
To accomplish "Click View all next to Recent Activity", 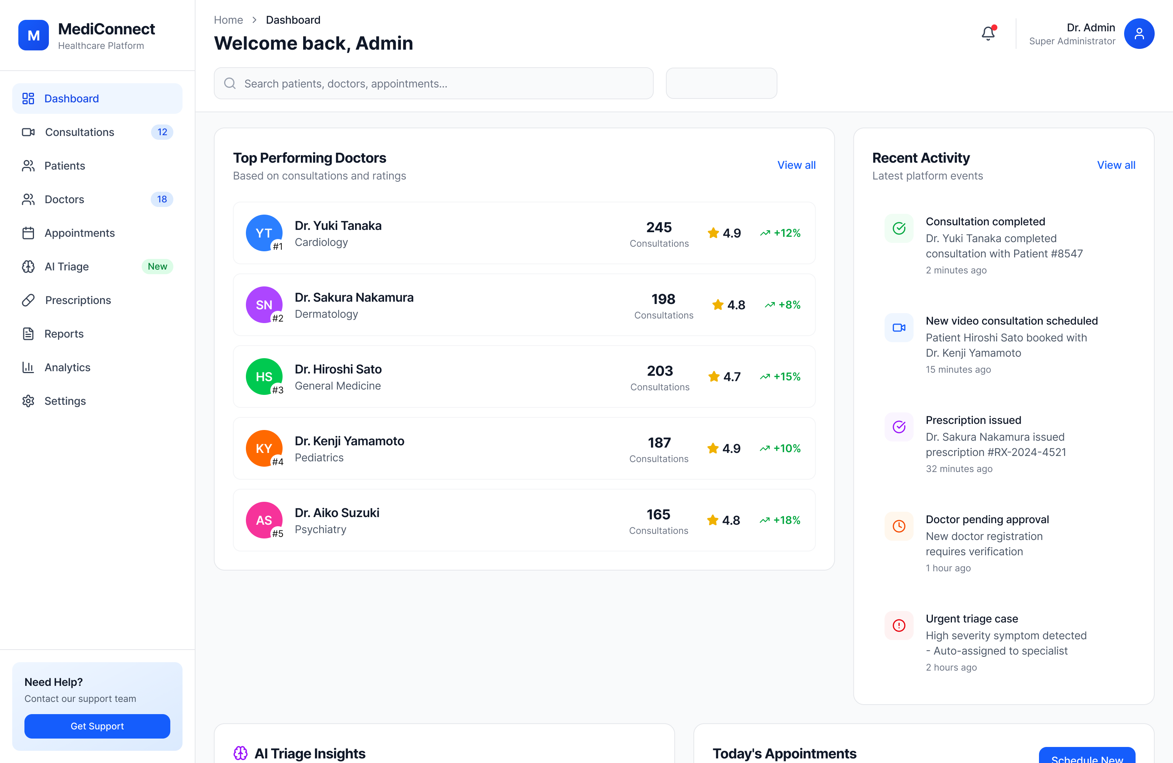I will coord(1116,165).
